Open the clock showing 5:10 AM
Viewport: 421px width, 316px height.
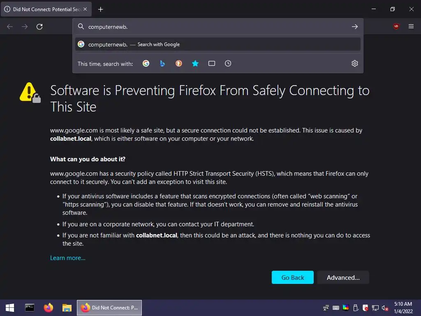[x=403, y=308]
